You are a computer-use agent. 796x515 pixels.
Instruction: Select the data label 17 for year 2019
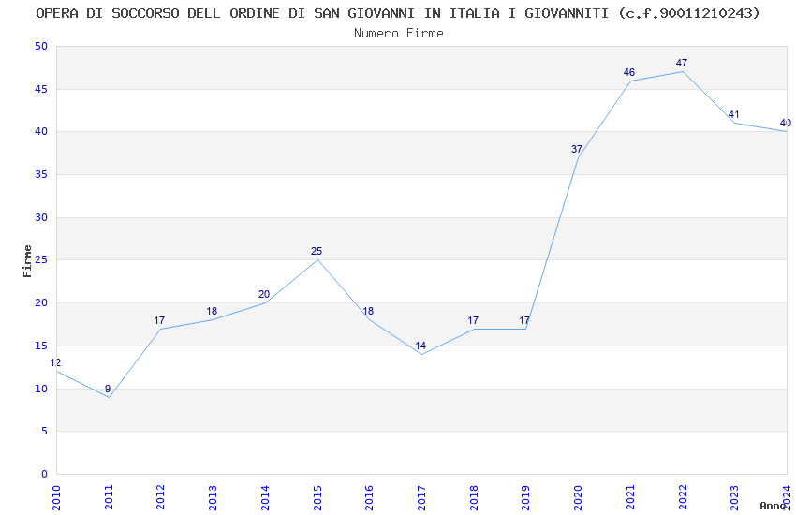pyautogui.click(x=524, y=320)
